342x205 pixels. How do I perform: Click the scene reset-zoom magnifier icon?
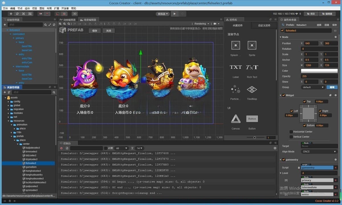[69, 24]
